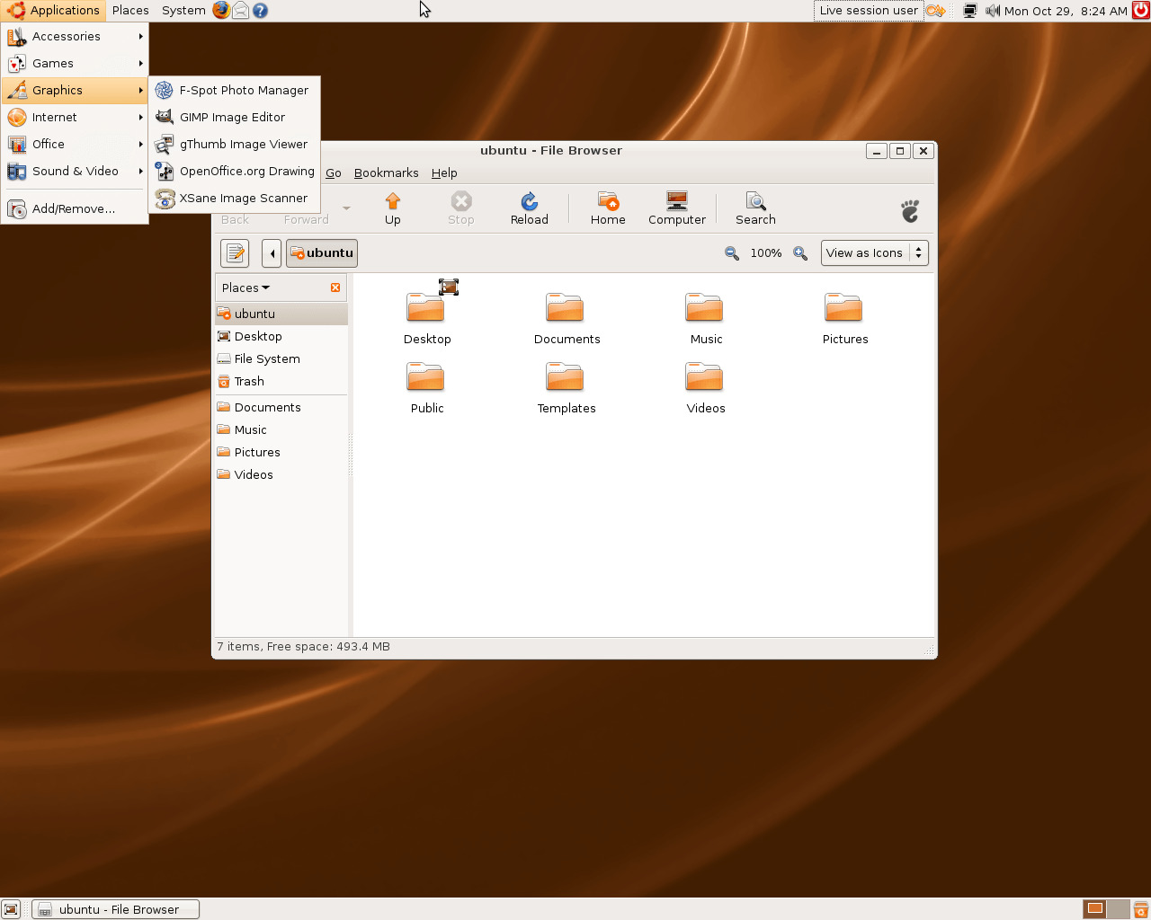Zoom in using the magnifier plus icon
This screenshot has width=1151, height=920.
[x=800, y=253]
